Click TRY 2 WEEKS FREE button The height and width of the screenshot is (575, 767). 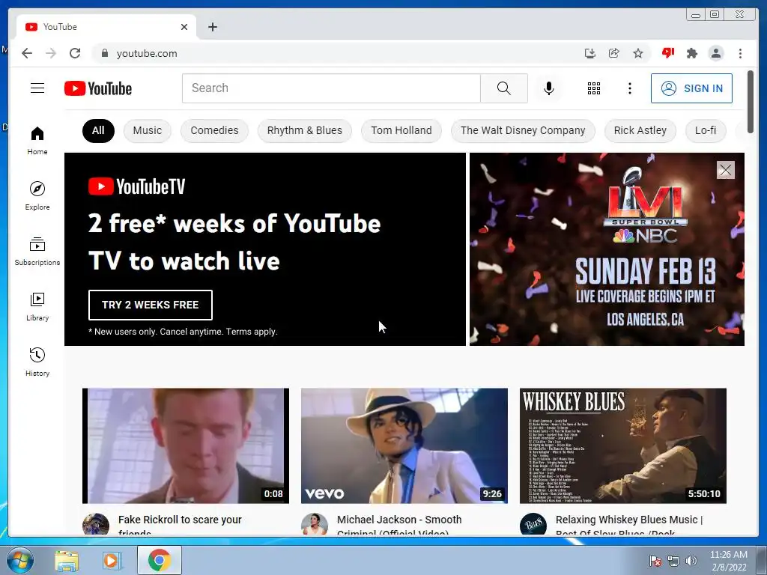(150, 305)
